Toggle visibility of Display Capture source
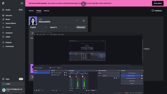This screenshot has height=94, width=167. [64, 75]
